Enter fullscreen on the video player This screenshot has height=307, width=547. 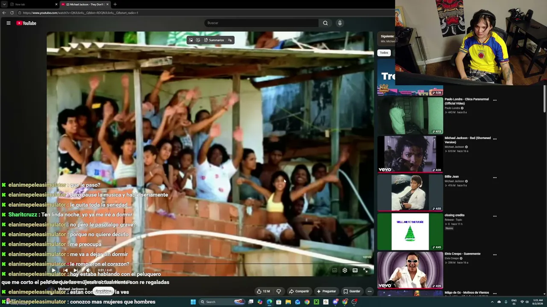(365, 270)
